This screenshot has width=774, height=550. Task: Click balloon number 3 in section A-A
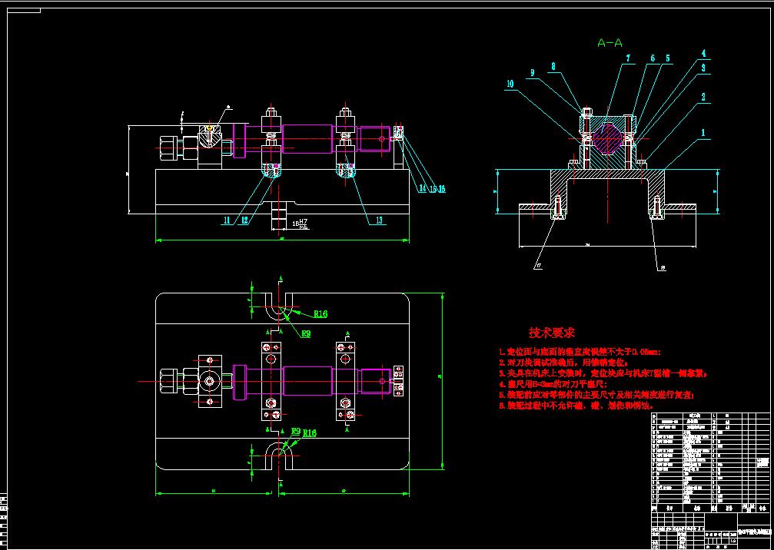(703, 68)
